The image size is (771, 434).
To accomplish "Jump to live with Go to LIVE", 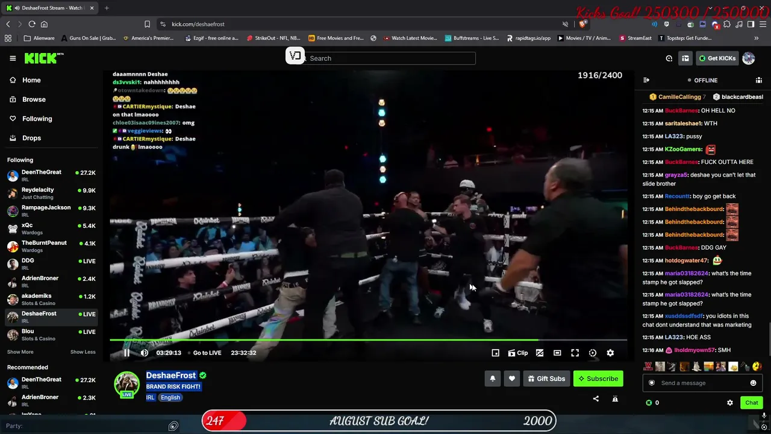I will (207, 353).
